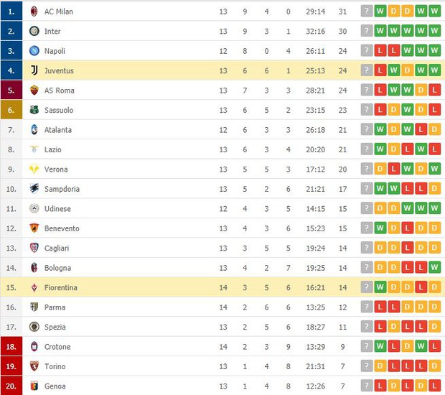Image resolution: width=445 pixels, height=395 pixels.
Task: Click the Atalanta club crest icon
Action: pos(34,130)
